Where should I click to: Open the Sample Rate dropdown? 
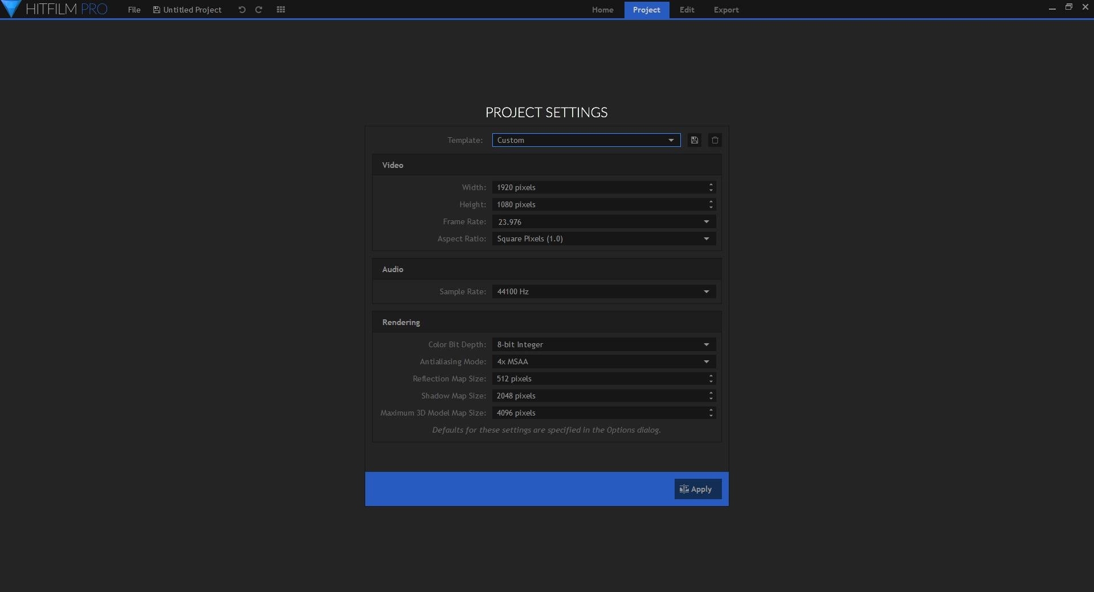(604, 291)
